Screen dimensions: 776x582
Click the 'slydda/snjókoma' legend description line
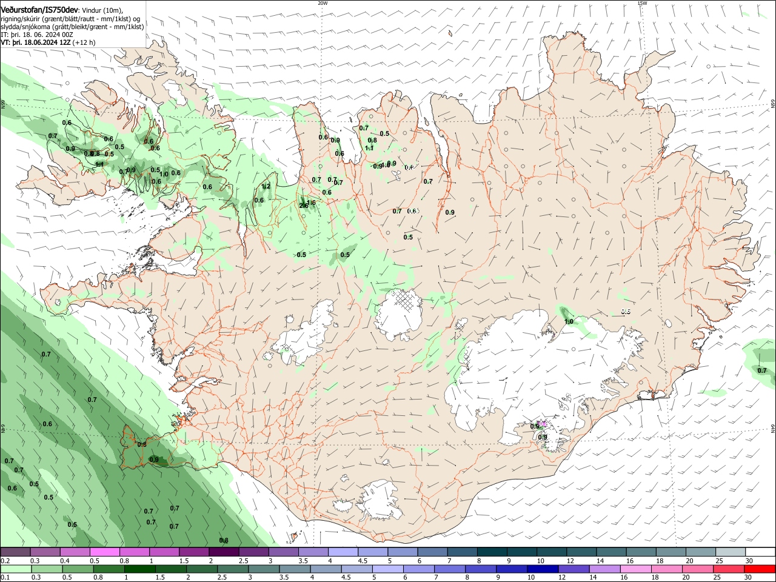click(72, 27)
